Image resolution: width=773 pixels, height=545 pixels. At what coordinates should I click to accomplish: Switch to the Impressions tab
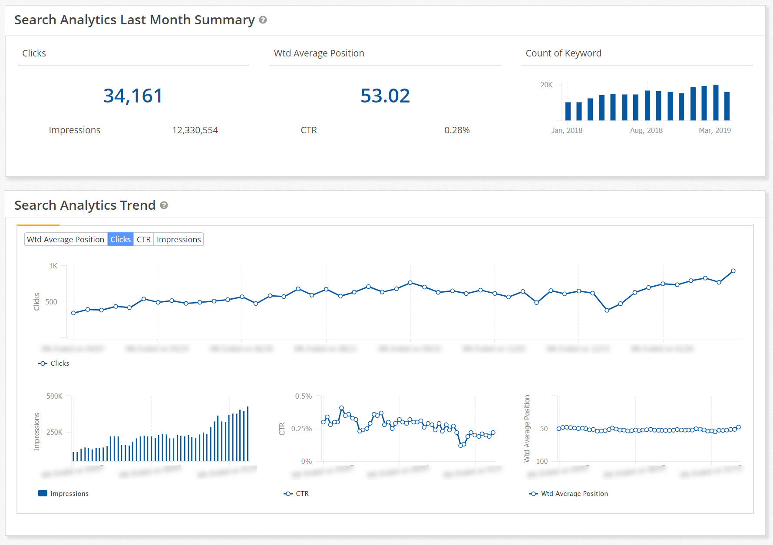178,239
